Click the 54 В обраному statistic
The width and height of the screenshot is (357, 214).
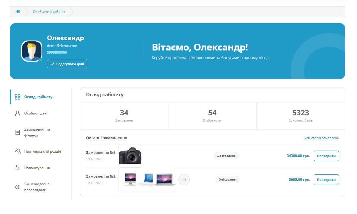click(x=212, y=116)
